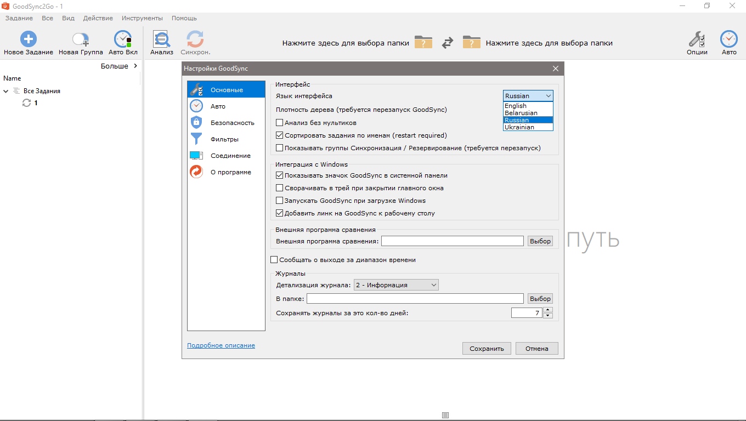The height and width of the screenshot is (421, 746).
Task: Click the Новое Задание plus icon
Action: pos(29,39)
